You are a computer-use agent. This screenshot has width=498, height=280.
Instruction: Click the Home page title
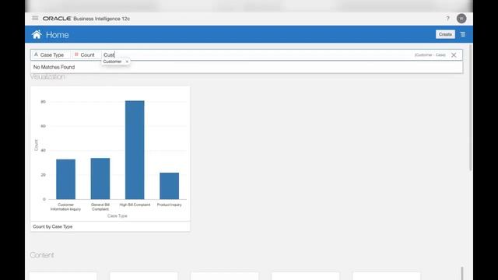57,34
